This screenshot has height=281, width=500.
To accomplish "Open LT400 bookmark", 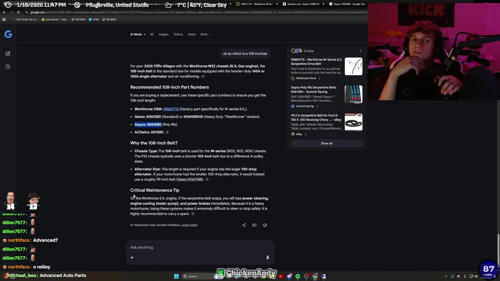I will 94,19.
